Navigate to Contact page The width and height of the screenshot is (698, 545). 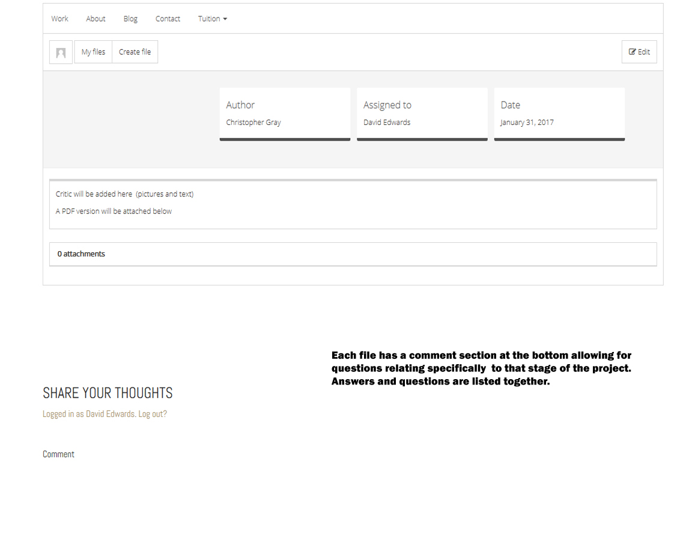168,19
